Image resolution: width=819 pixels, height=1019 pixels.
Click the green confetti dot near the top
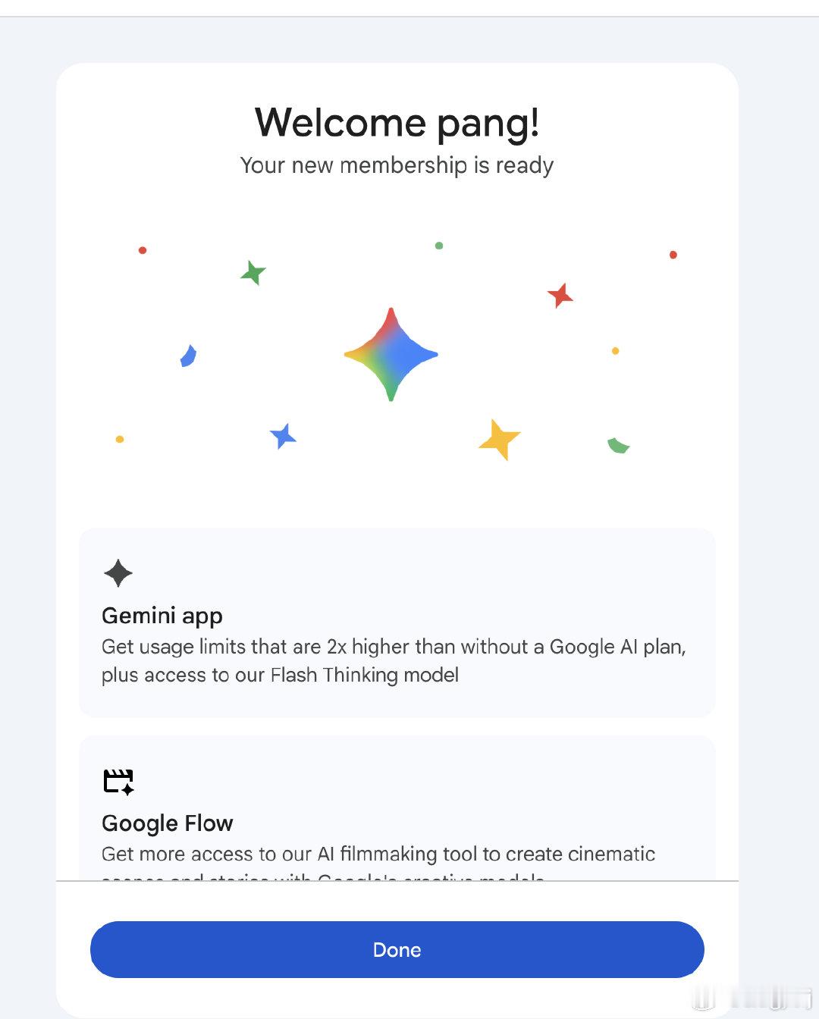coord(439,246)
